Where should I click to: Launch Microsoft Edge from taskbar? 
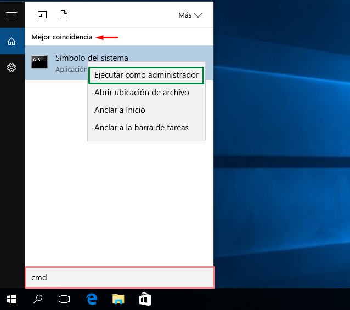coord(92,299)
